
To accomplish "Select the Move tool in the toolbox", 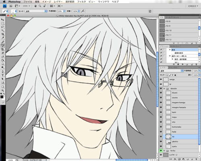I will tap(2, 20).
